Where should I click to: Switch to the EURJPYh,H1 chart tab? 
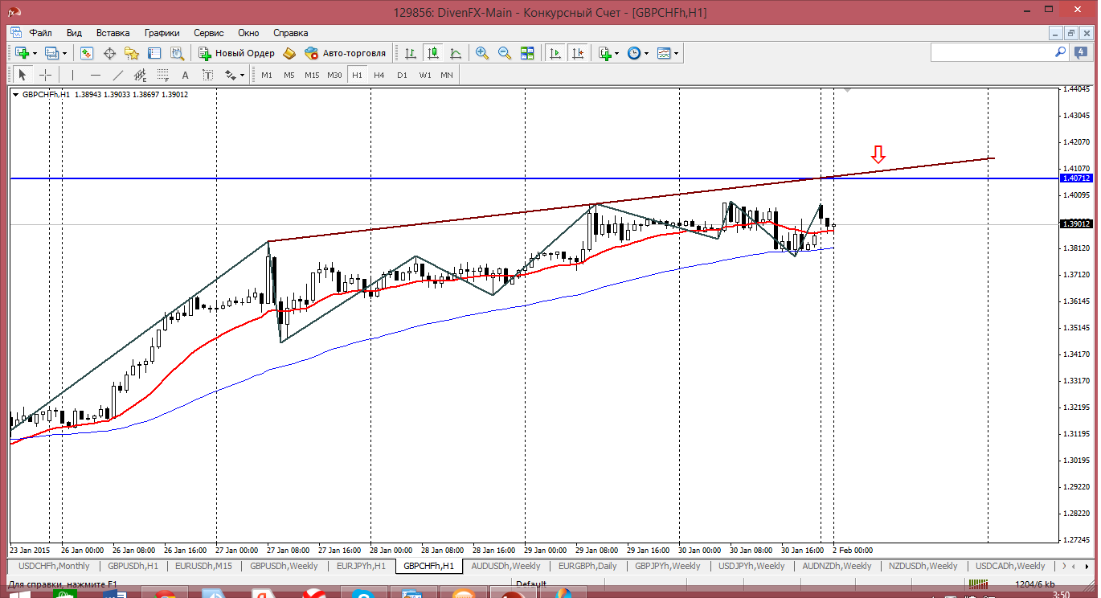coord(361,566)
